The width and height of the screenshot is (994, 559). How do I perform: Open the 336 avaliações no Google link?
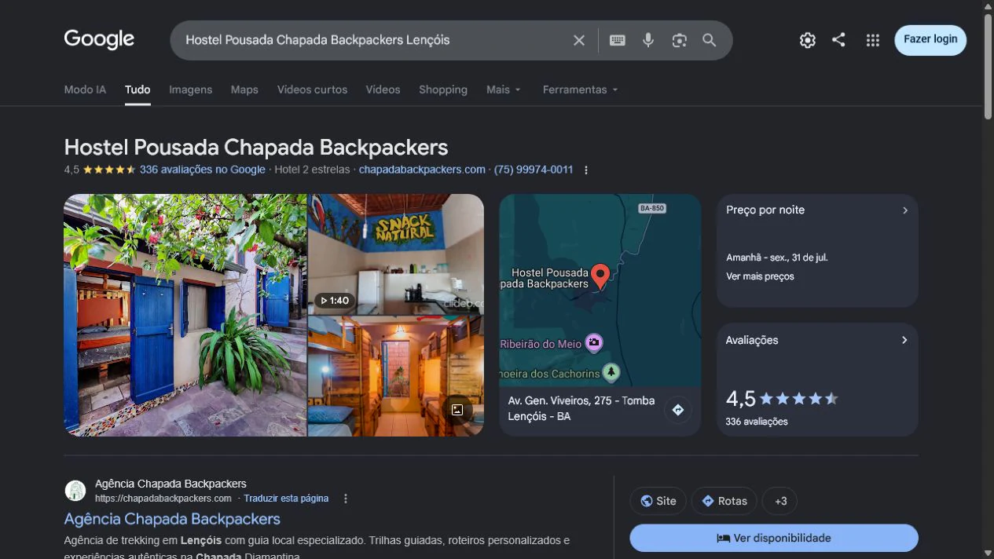pos(202,170)
